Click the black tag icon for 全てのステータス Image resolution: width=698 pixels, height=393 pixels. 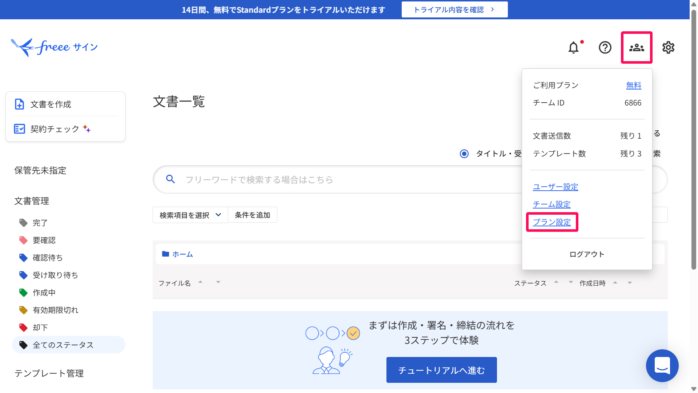tap(23, 345)
